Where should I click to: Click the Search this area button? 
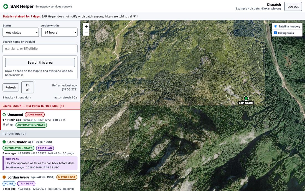pyautogui.click(x=40, y=63)
